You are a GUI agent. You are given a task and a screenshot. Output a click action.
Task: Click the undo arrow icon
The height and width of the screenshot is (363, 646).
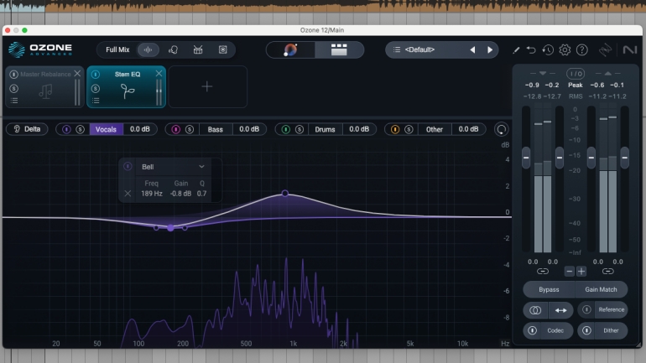pos(531,50)
